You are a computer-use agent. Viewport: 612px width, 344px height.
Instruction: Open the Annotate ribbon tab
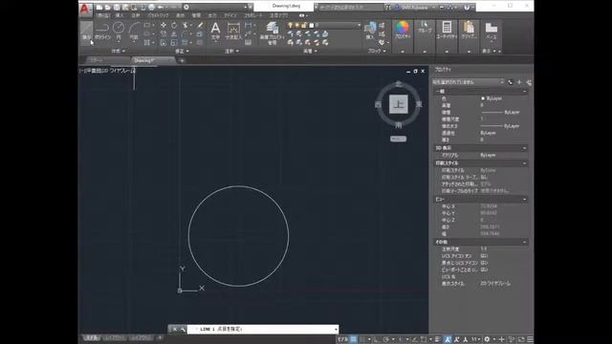[136, 15]
